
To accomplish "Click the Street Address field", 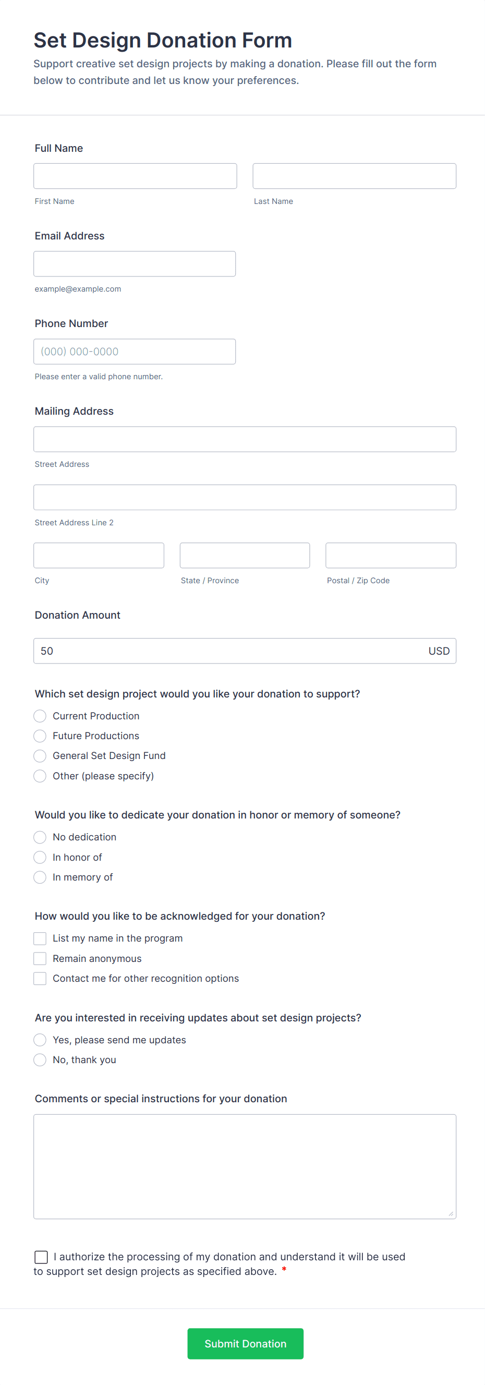I will (245, 439).
